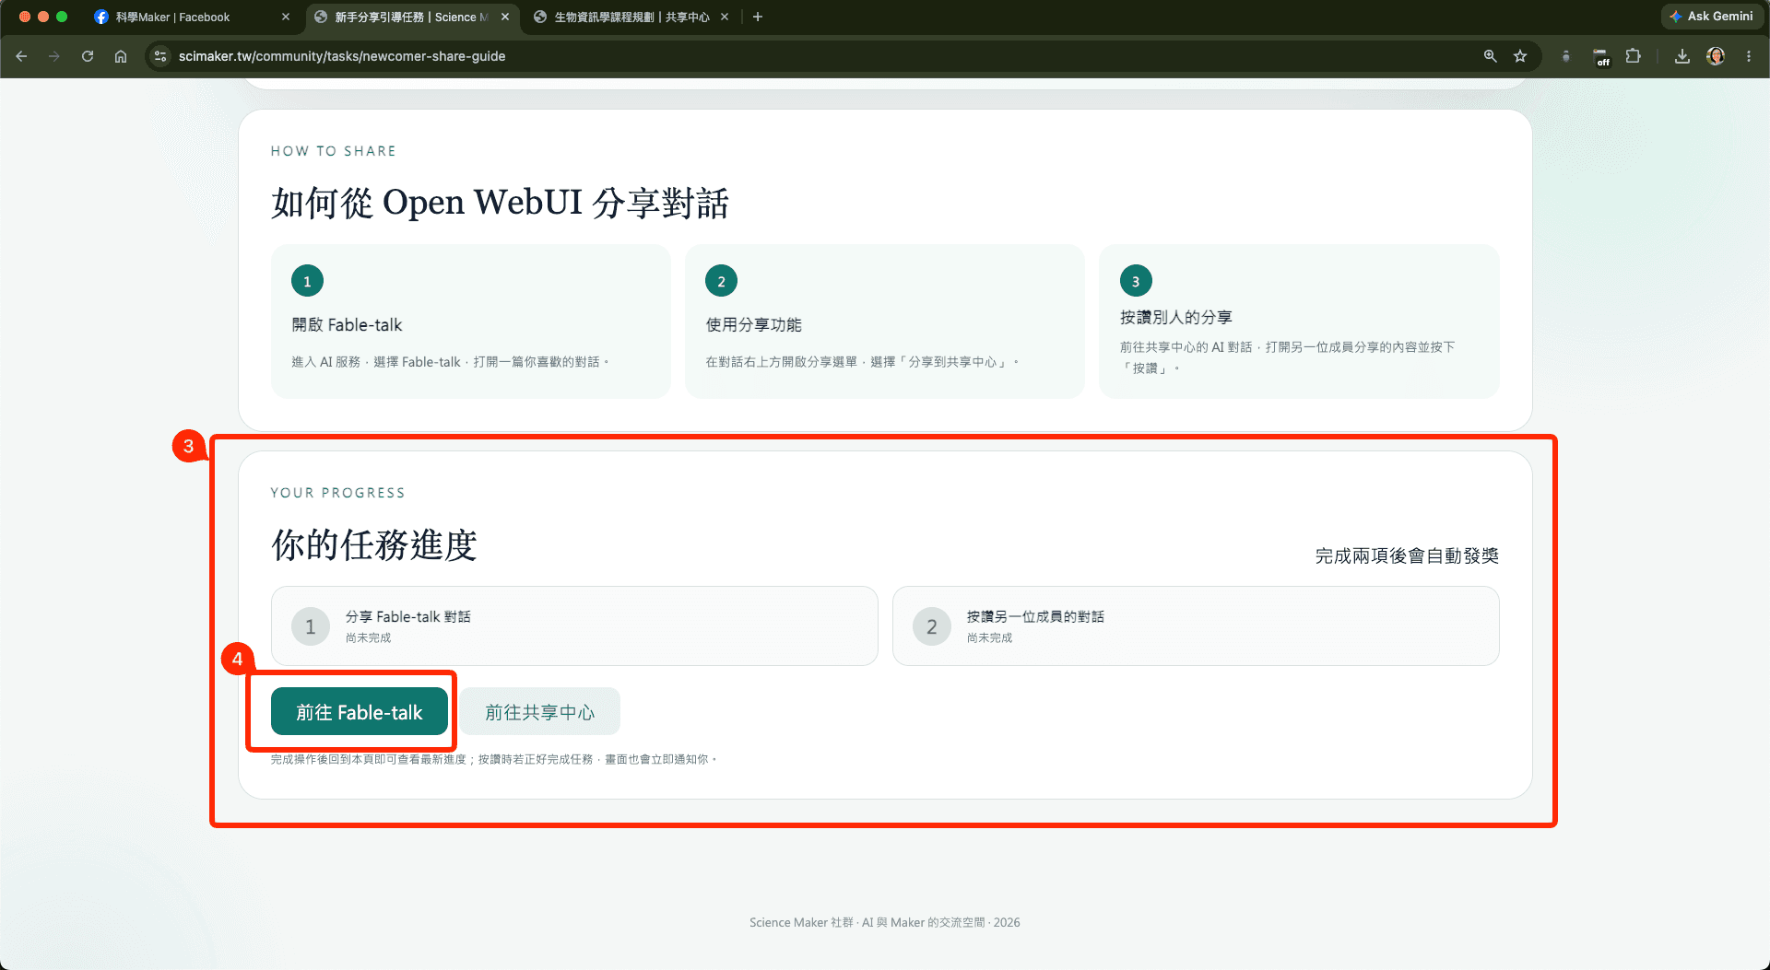
Task: Open a new browser tab
Action: click(758, 17)
